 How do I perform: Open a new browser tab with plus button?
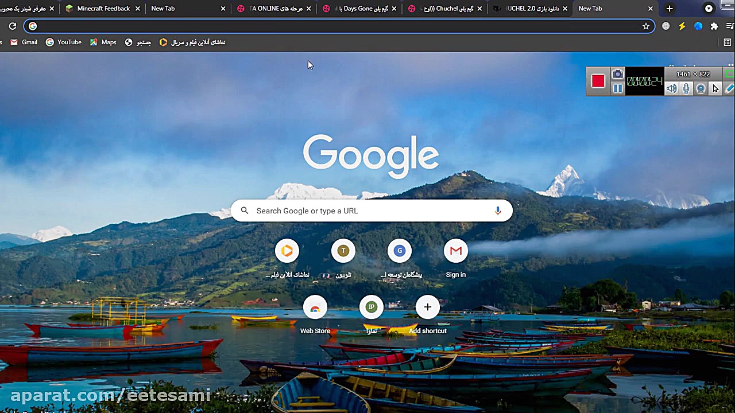(x=670, y=9)
